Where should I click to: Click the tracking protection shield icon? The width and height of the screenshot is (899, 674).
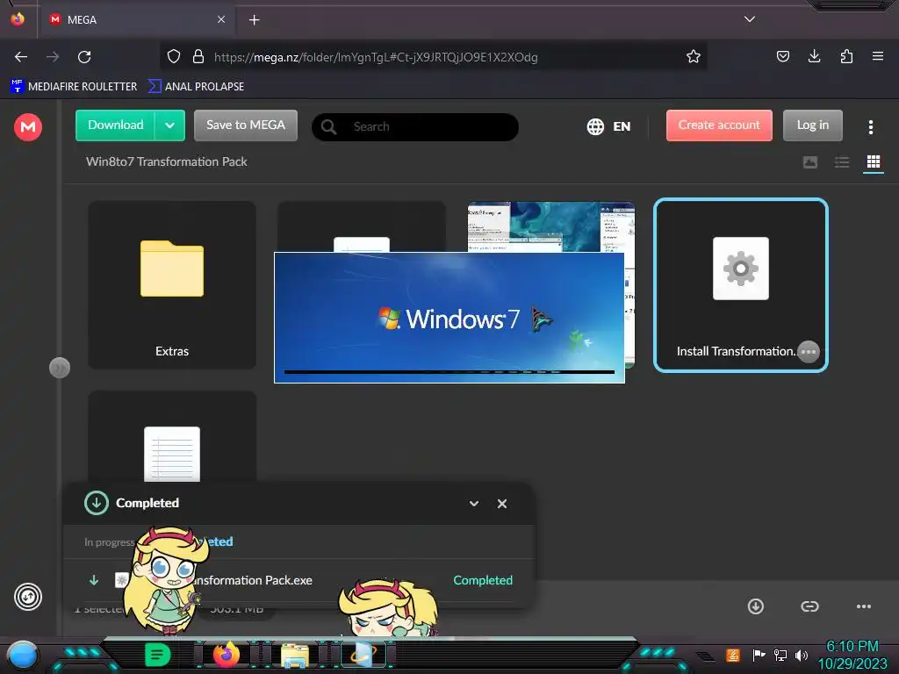click(x=174, y=57)
